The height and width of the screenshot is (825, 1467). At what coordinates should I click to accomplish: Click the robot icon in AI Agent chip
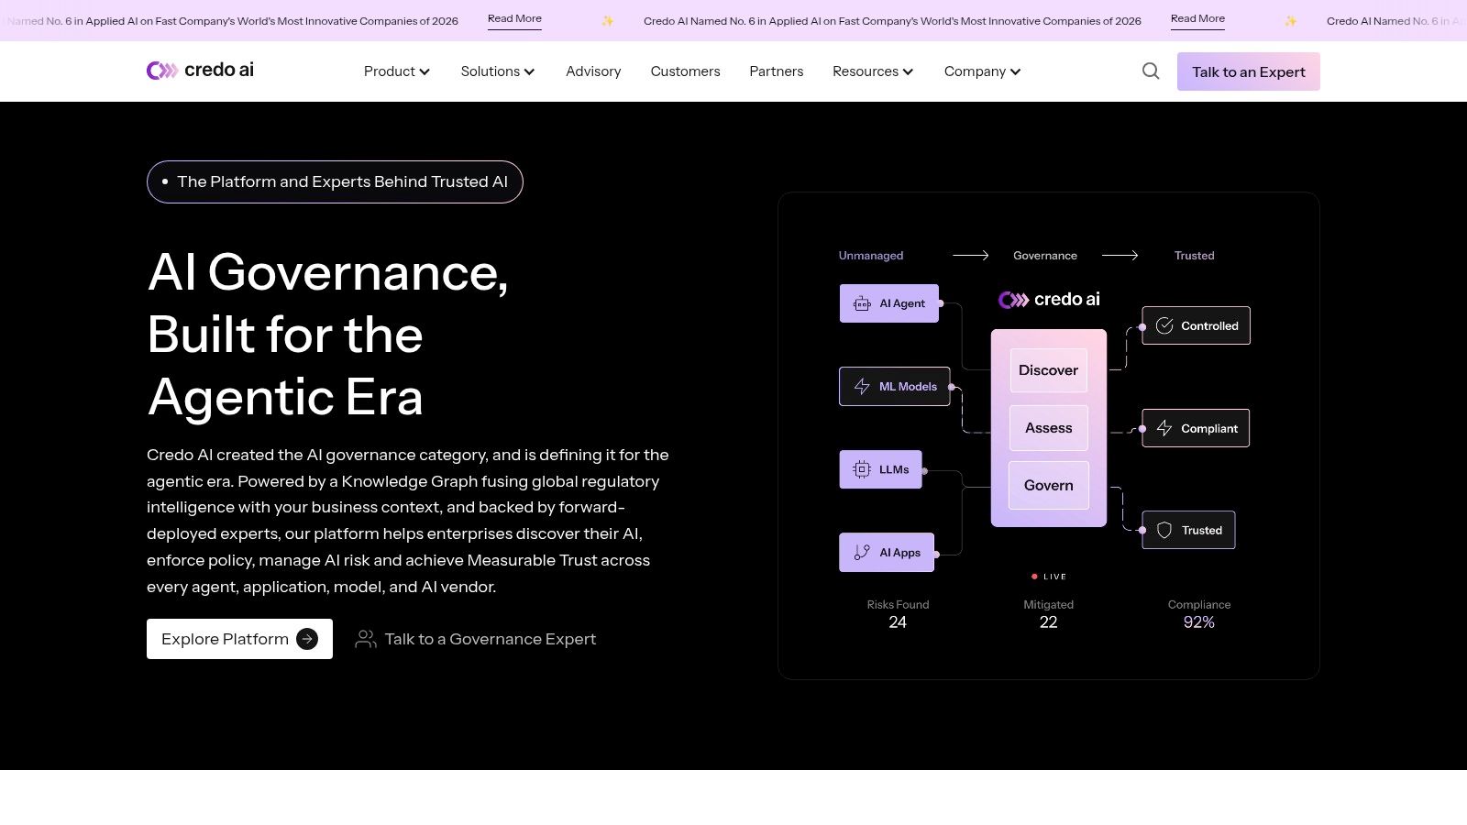862,303
